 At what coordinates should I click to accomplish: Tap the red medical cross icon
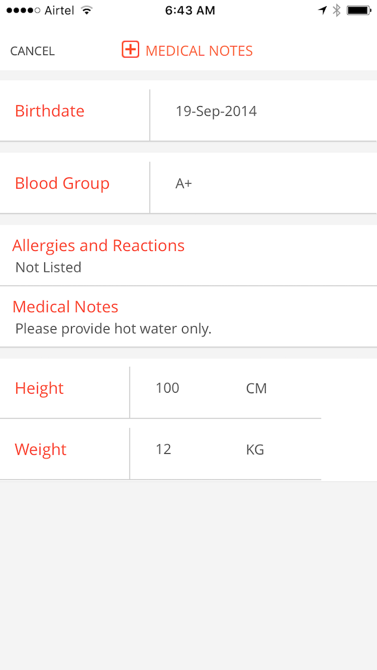coord(130,50)
